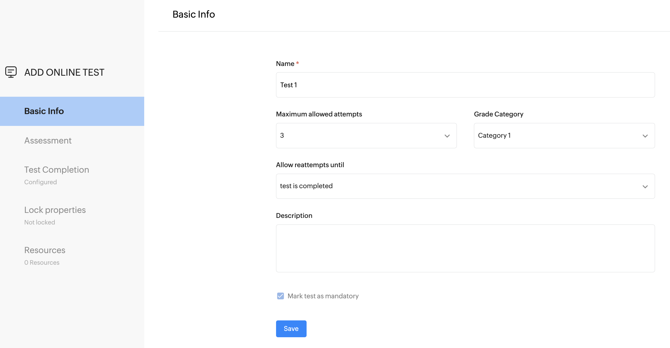Focus the Name input field
This screenshot has width=670, height=348.
click(x=465, y=85)
